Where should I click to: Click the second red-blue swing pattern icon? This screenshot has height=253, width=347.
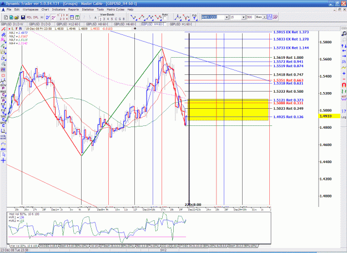click(142, 17)
